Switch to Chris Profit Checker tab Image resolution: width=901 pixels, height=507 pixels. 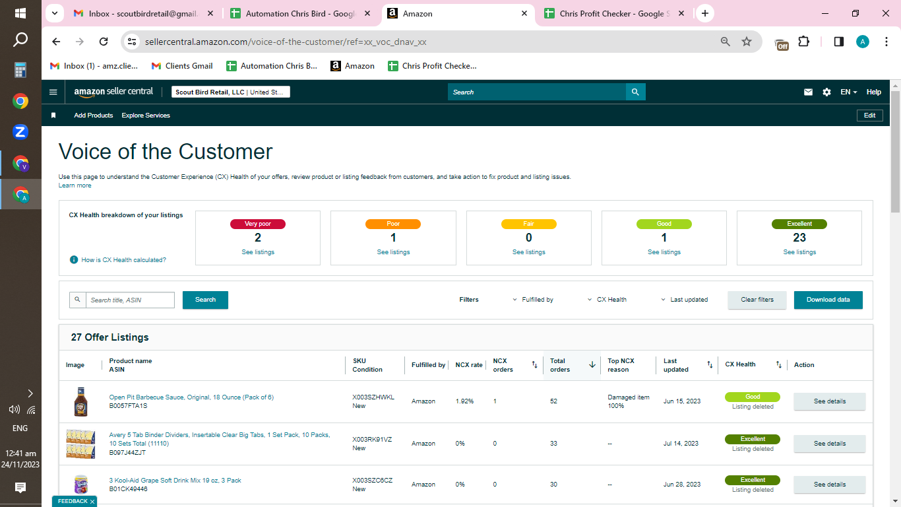615,13
